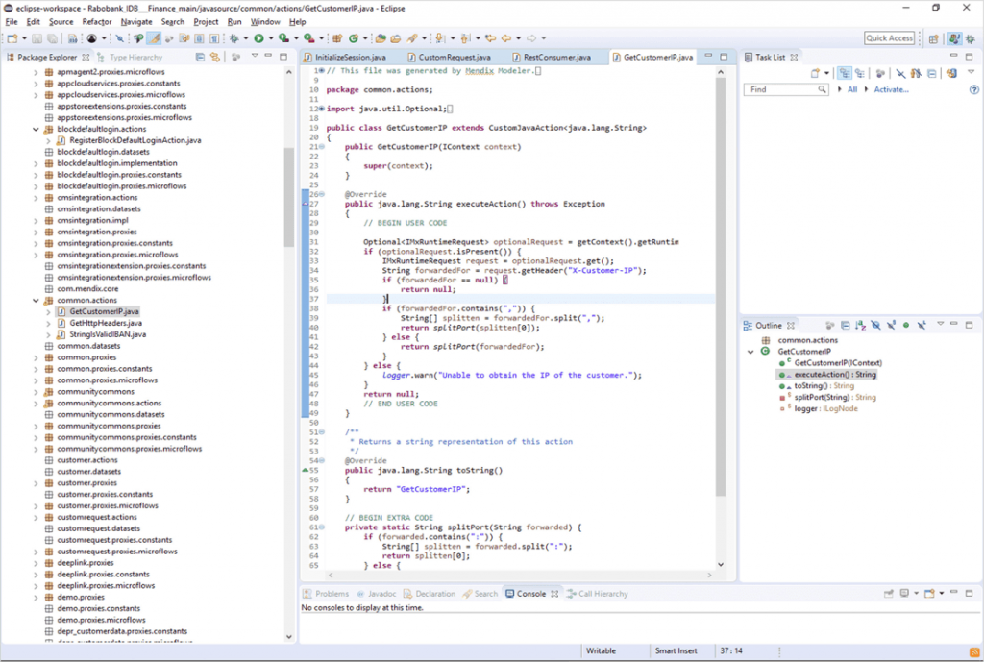Click the green Run button in toolbar

point(258,38)
